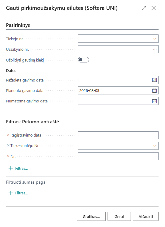165x227 pixels.
Task: Open the Tiek.-siuntėjo Nr. dropdown arrow
Action: [x=155, y=145]
